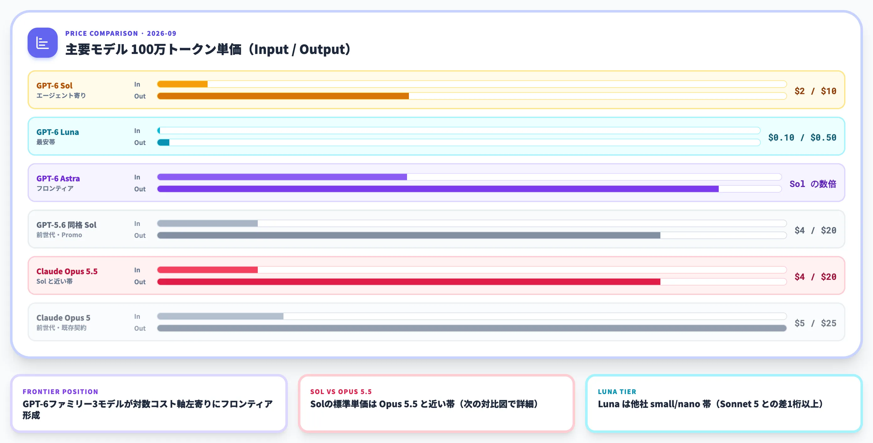Click the "最安帯" subtitle under Luna

[x=46, y=142]
